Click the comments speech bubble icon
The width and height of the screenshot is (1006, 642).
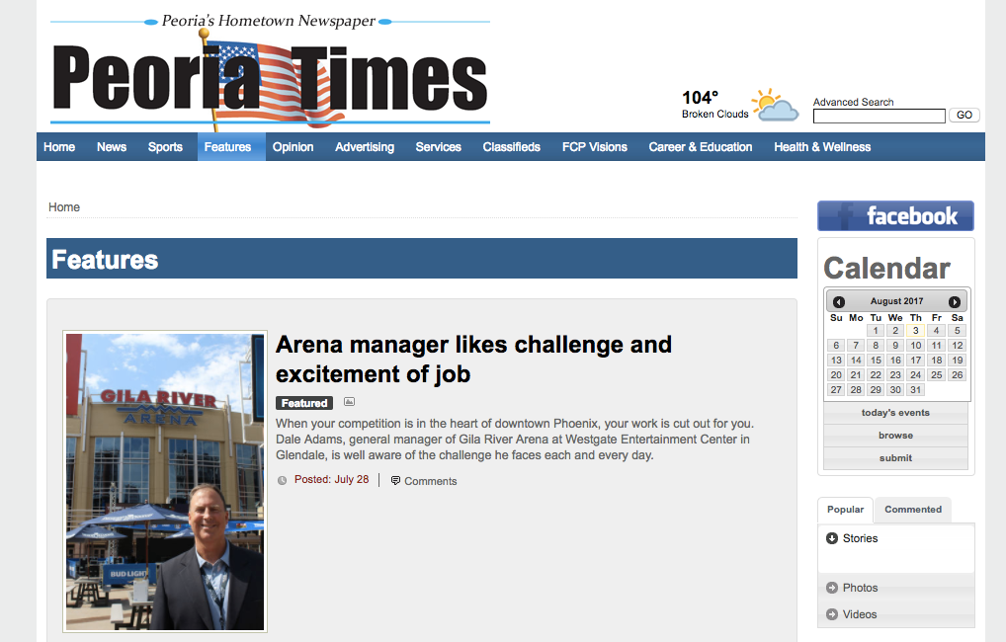[395, 480]
